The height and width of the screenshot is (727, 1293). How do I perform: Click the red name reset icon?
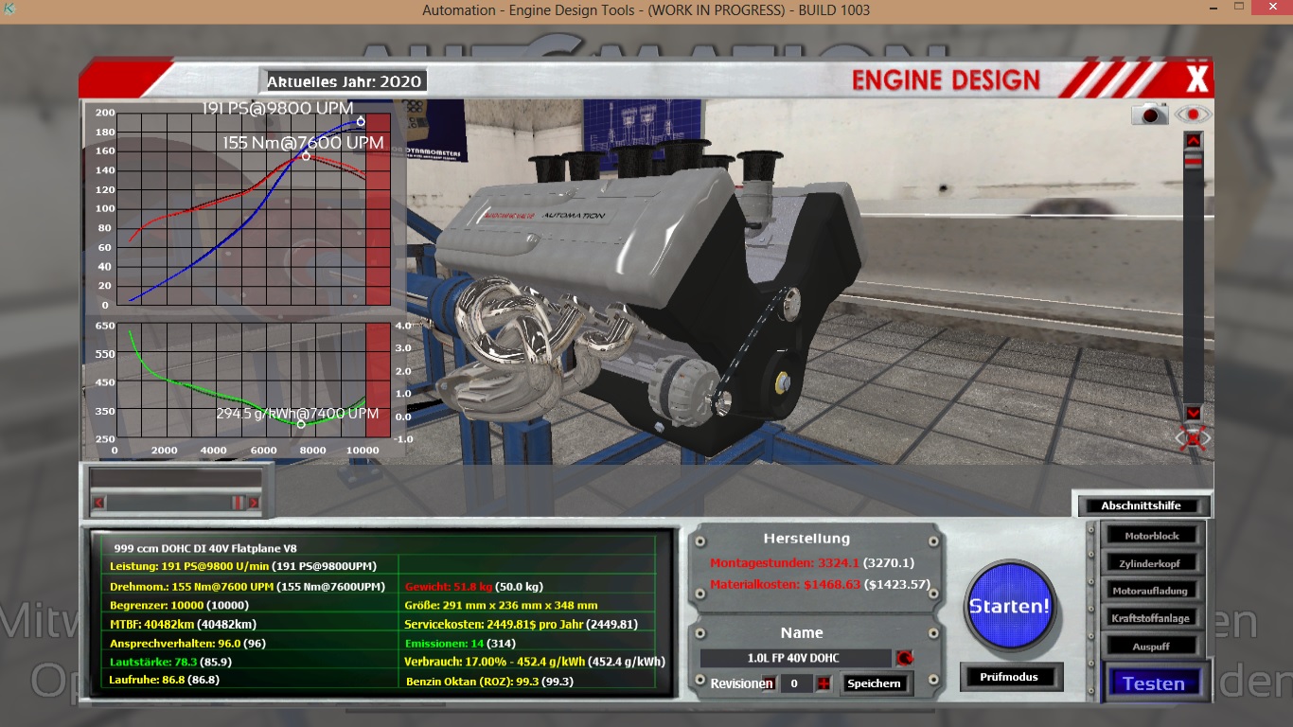[904, 658]
